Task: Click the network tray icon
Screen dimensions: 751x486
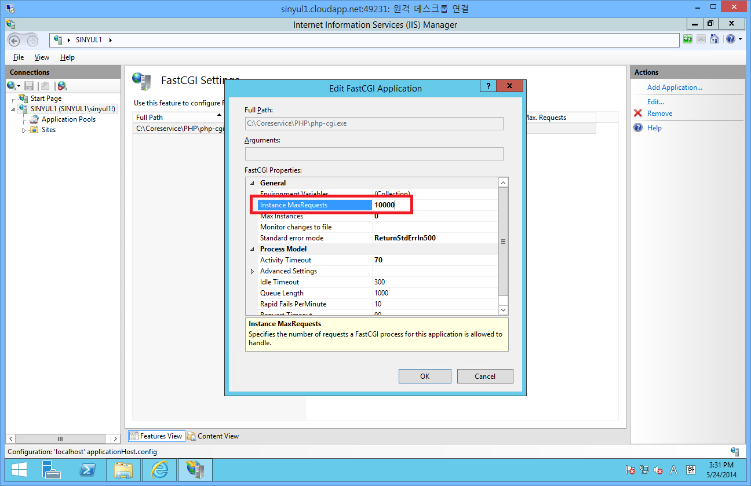Action: tap(644, 470)
